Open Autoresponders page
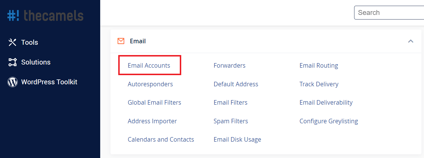The image size is (424, 158). pos(150,84)
